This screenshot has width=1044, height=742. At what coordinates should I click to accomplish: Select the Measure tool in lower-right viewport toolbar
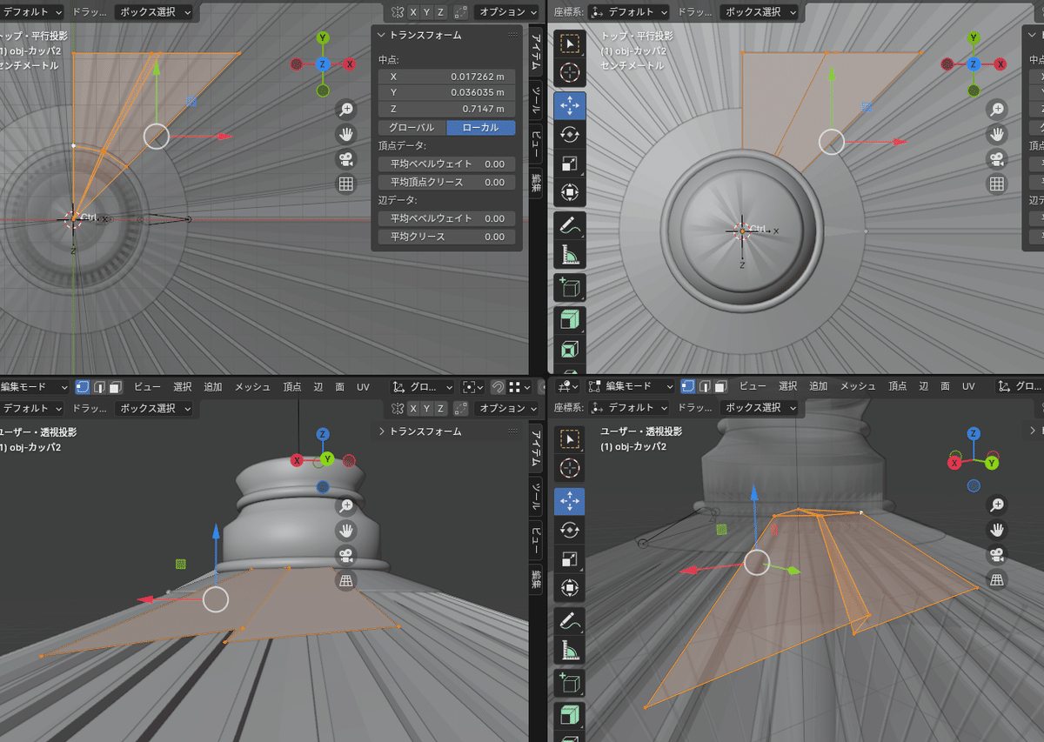(570, 649)
